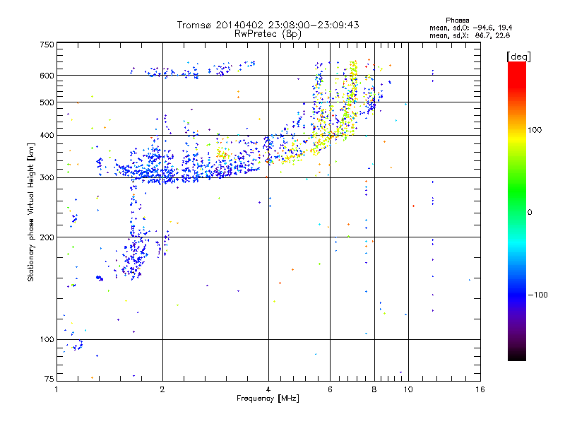Click the "mean, sd,O: -94.6, 19.4" text
565x424 pixels.
[x=470, y=28]
